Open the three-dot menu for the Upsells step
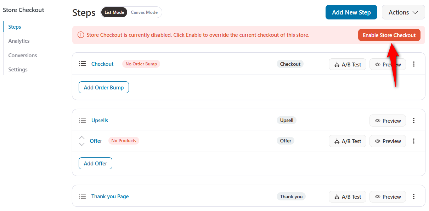Image resolution: width=429 pixels, height=211 pixels. tap(414, 121)
